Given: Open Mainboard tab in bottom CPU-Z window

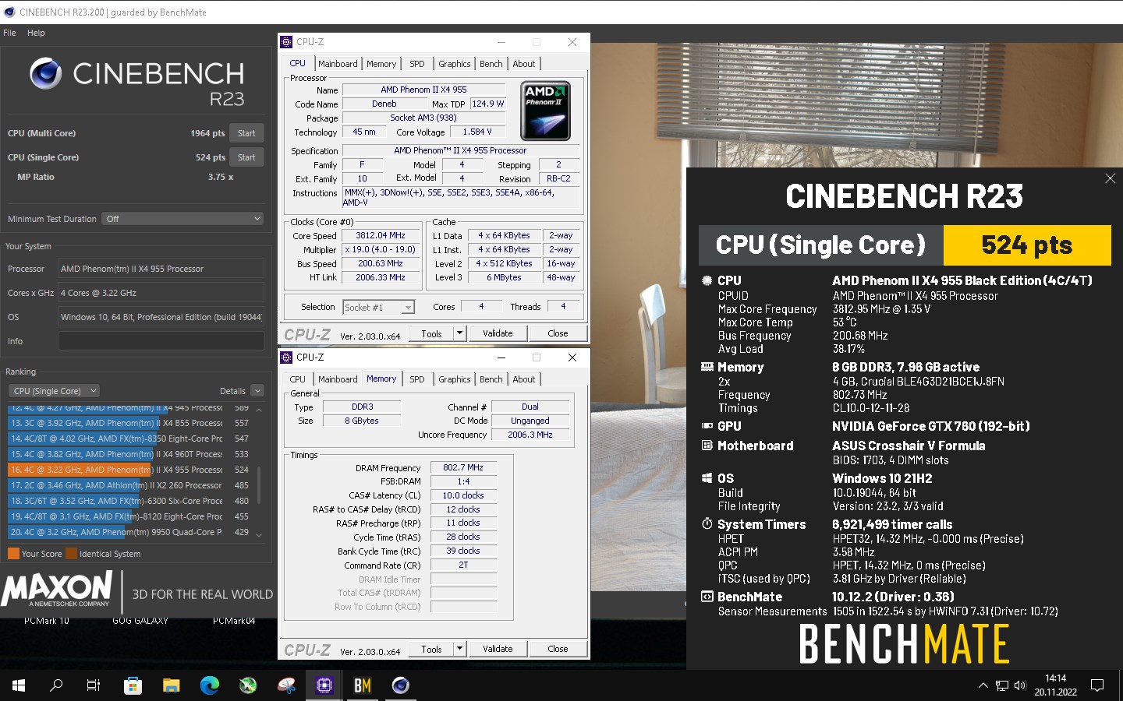Looking at the screenshot, I should coord(338,379).
